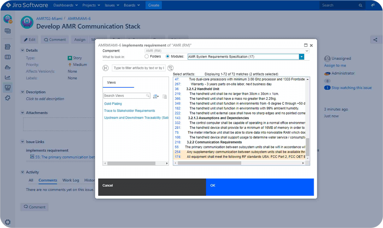
Task: Collapse the Issue Links section
Action: pyautogui.click(x=22, y=142)
